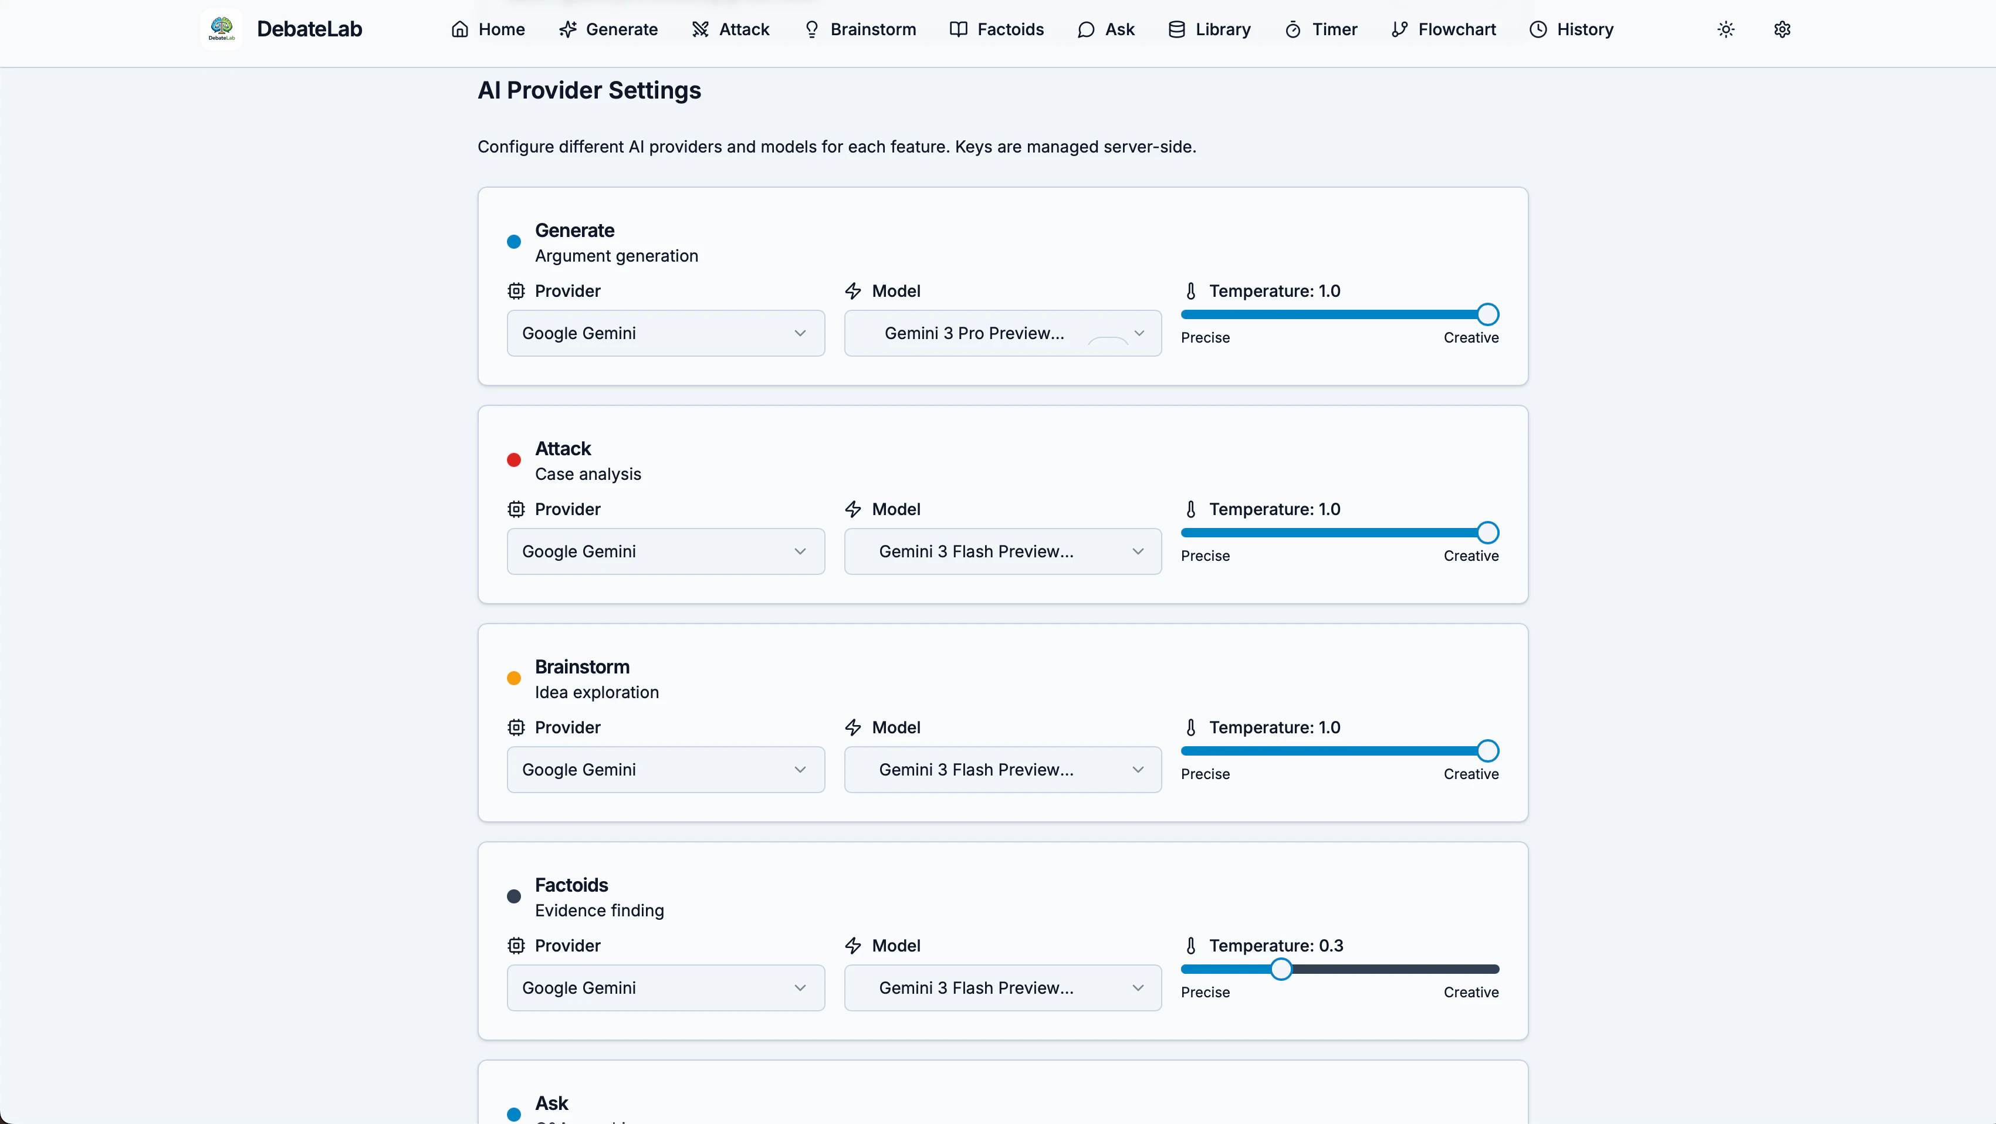Screen dimensions: 1996x1124
Task: Open the Generate provider dropdown
Action: 665,333
